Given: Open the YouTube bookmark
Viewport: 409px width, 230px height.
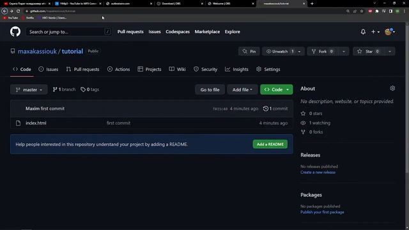Looking at the screenshot, I should click(x=10, y=18).
